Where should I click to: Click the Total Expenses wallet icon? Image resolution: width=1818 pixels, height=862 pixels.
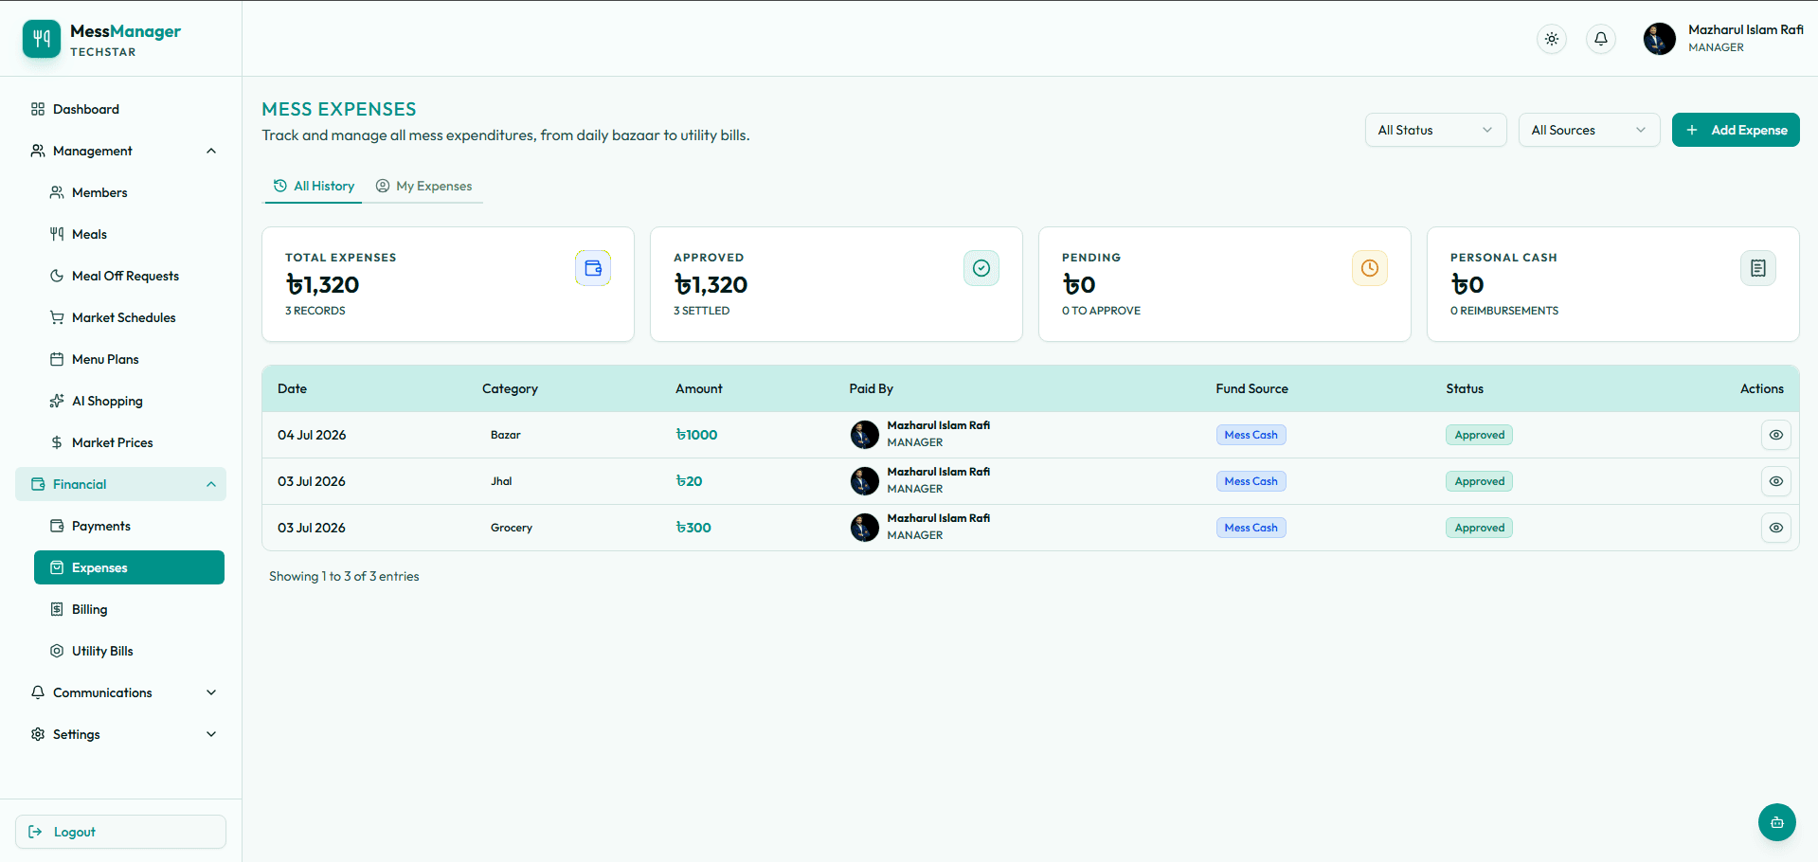593,268
